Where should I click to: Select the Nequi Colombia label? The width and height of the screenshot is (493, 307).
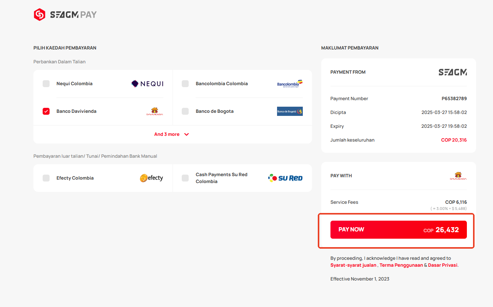click(75, 84)
